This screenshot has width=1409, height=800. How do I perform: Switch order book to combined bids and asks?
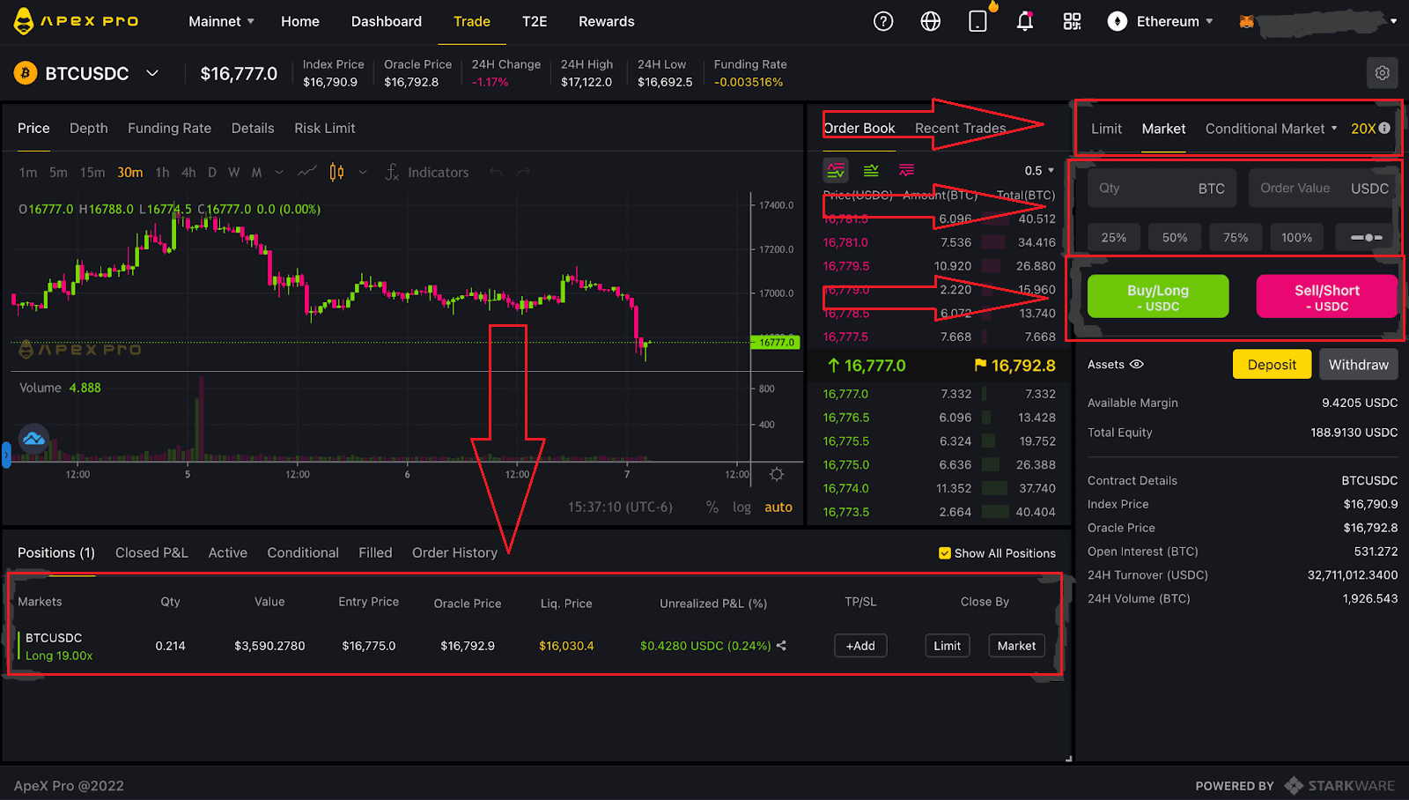[835, 170]
